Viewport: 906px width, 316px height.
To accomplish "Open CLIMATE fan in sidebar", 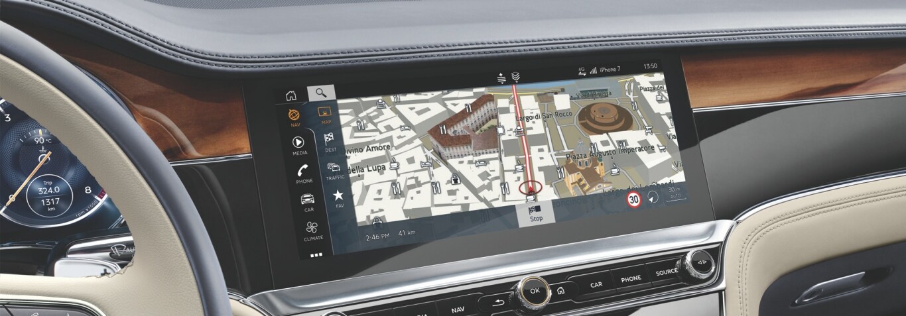I will 313,230.
